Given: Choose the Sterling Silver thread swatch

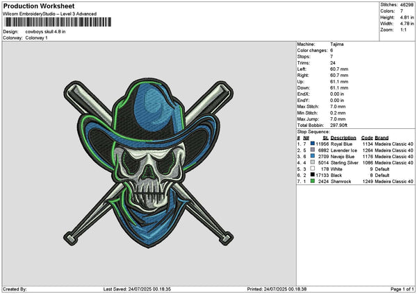Looking at the screenshot, I should pos(313,162).
